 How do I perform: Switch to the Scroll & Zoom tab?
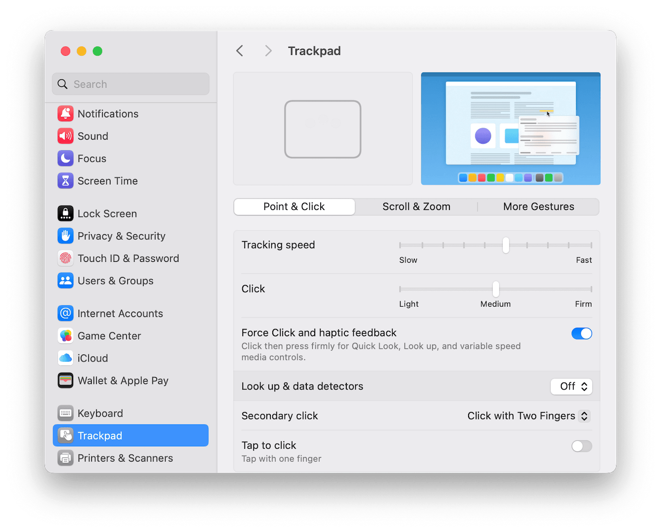click(416, 207)
